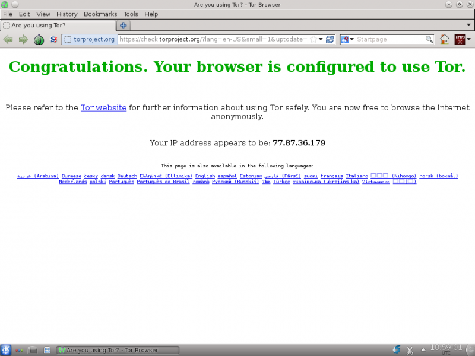The image size is (475, 356).
Task: Open a new tab with plus button
Action: 123,26
